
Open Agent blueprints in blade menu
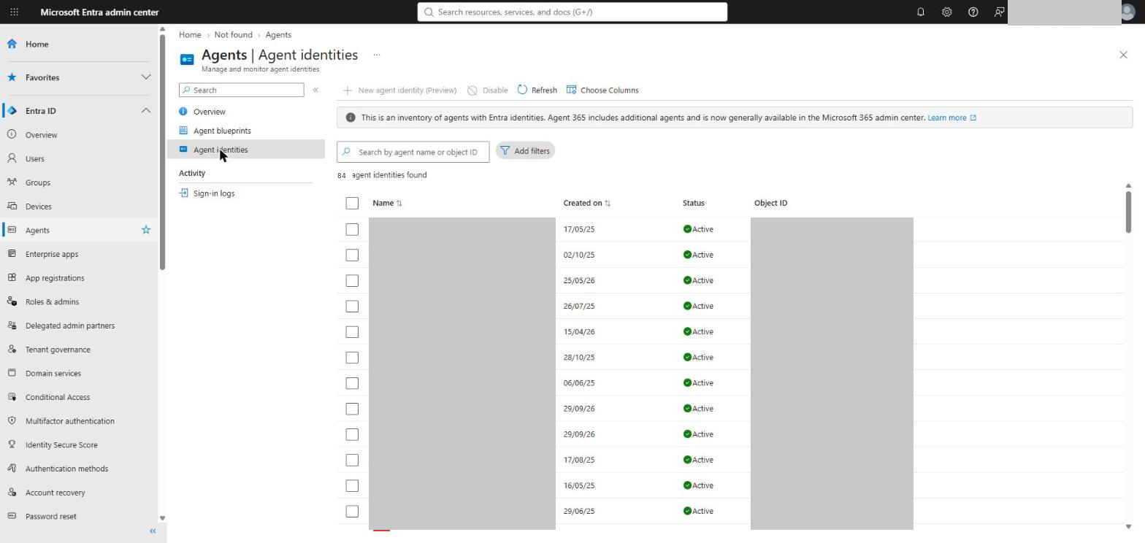coord(222,131)
